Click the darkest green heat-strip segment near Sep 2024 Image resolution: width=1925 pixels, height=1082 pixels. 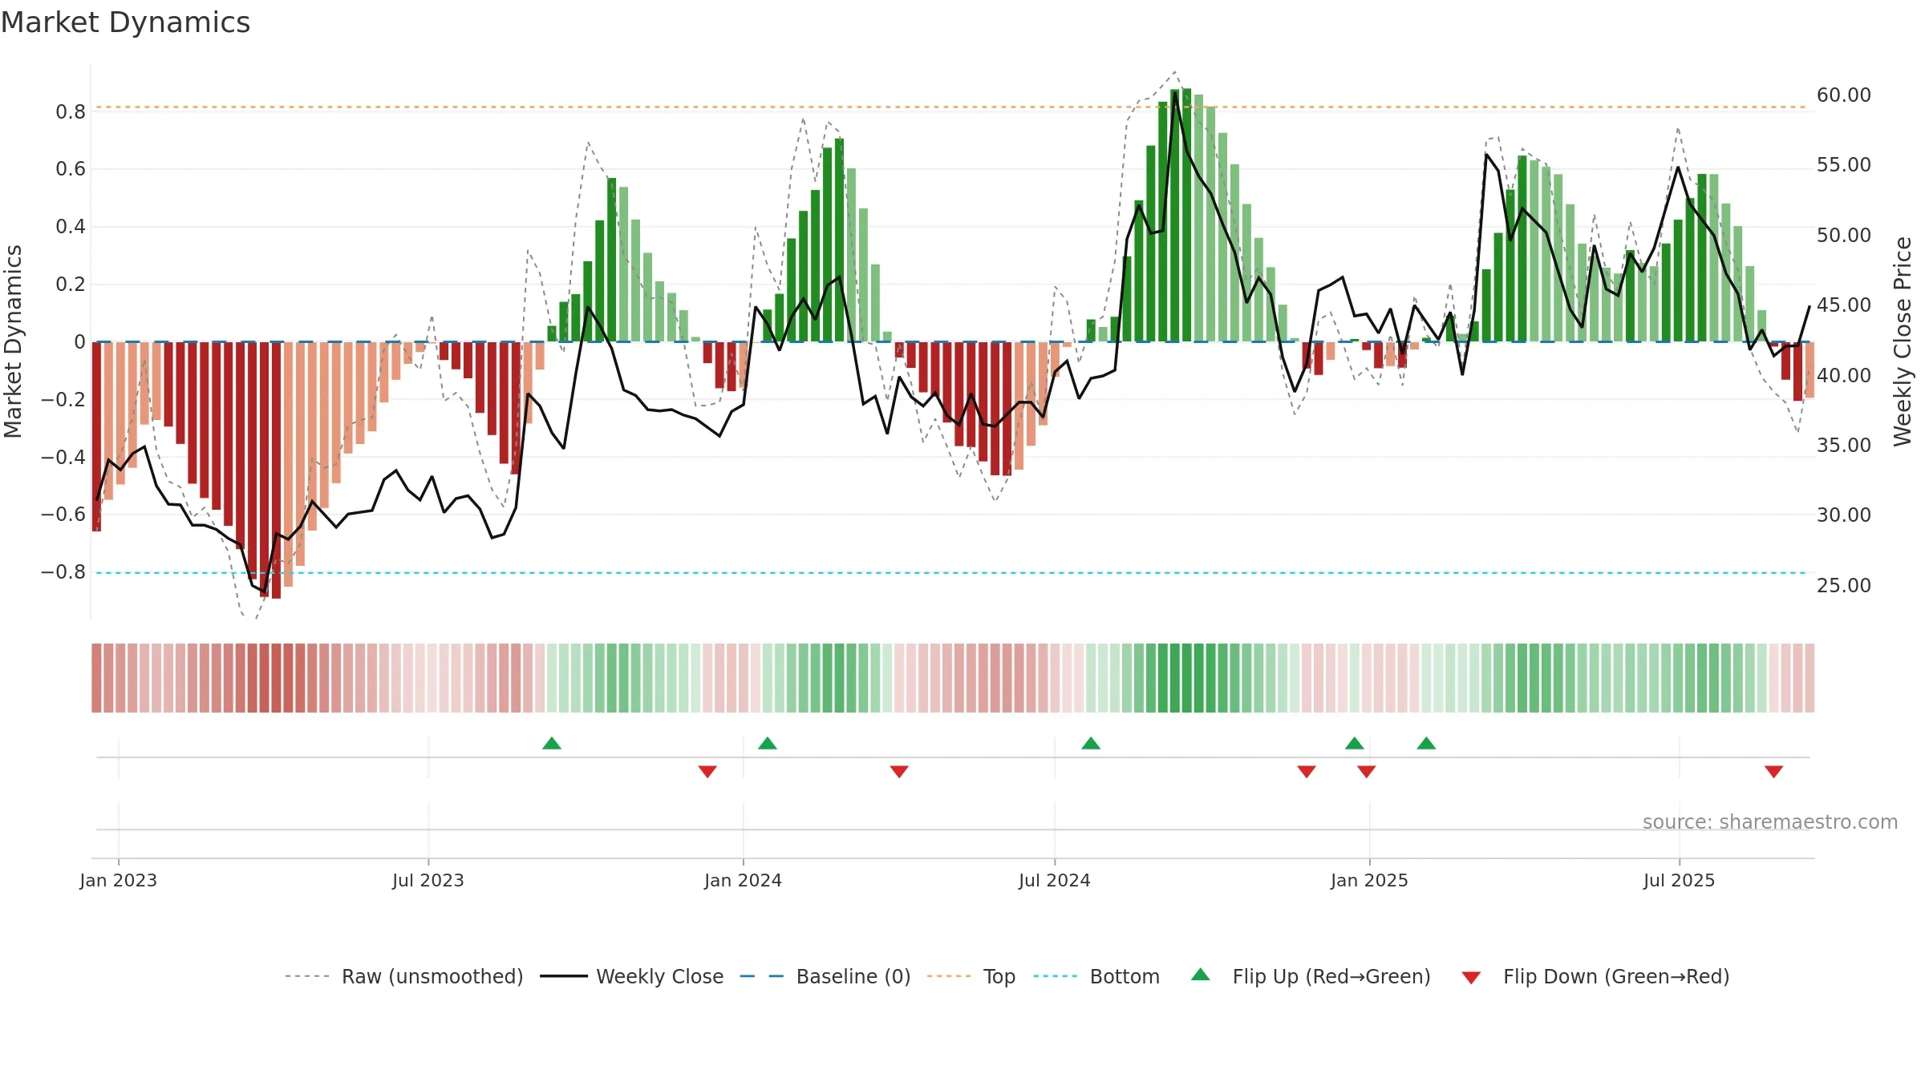1186,678
